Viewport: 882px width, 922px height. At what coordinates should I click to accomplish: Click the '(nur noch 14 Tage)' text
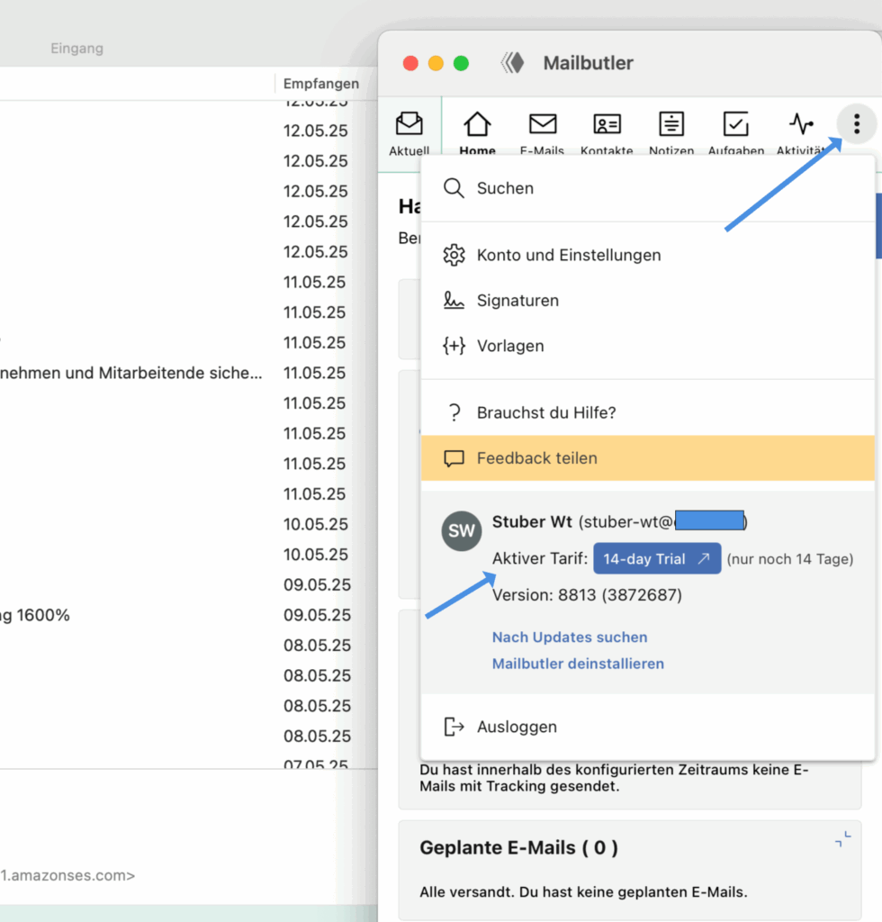pos(789,558)
